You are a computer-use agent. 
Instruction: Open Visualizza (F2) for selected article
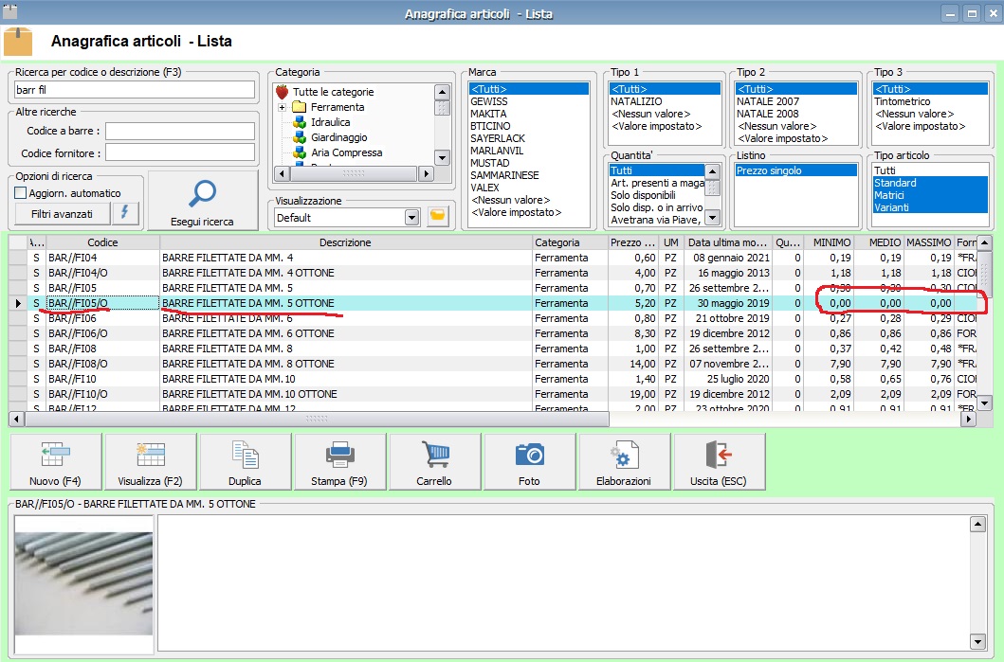click(x=150, y=461)
